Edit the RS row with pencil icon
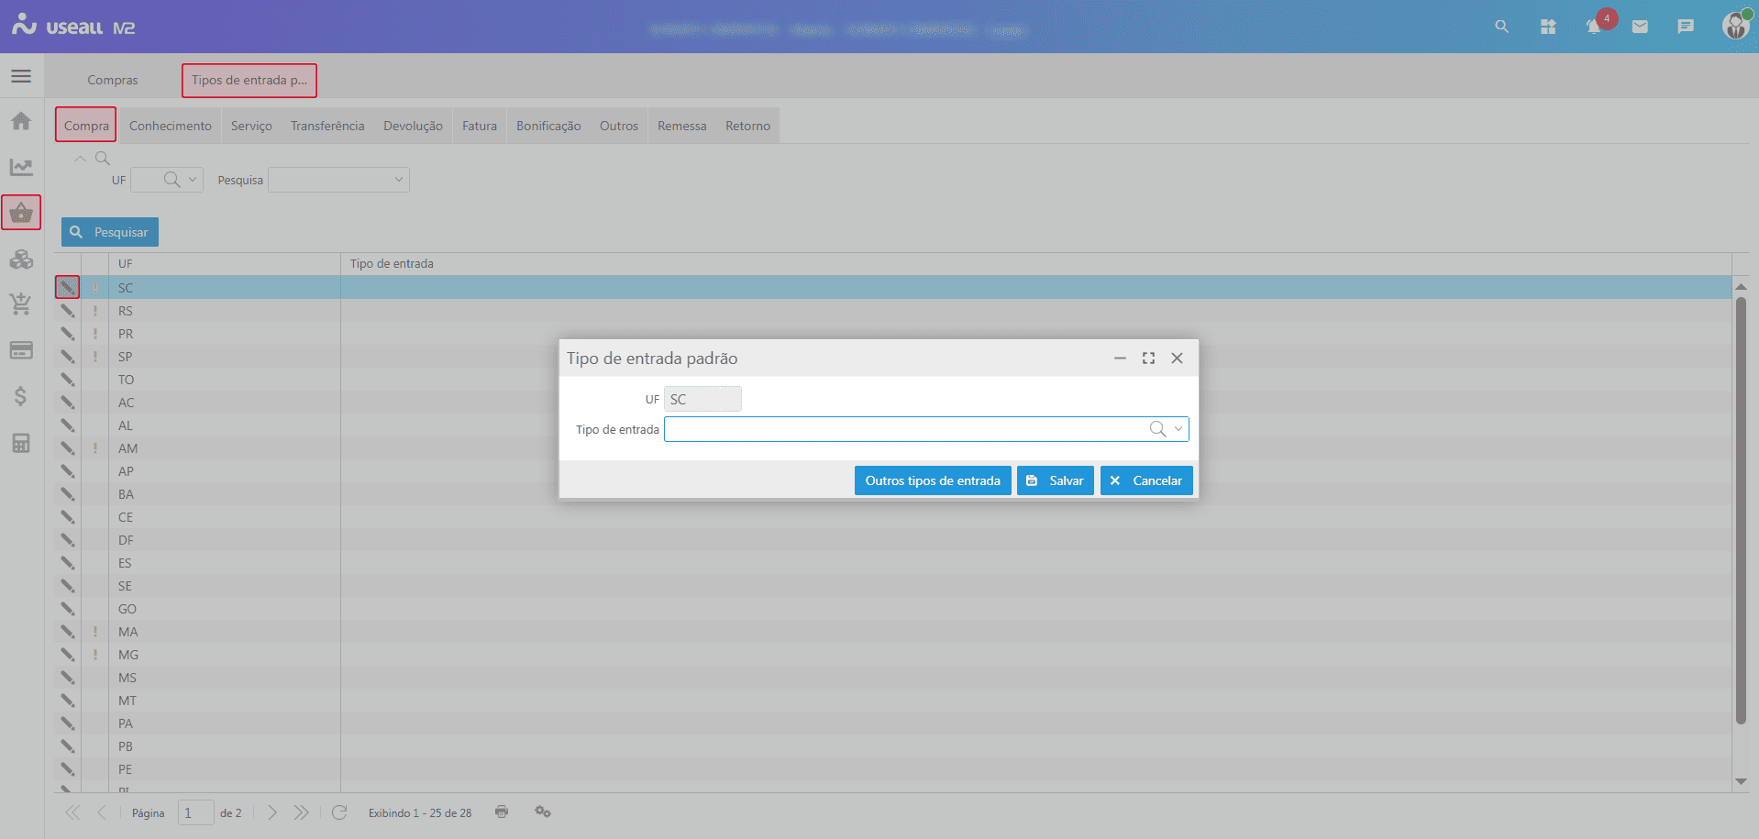This screenshot has height=839, width=1759. 68,311
